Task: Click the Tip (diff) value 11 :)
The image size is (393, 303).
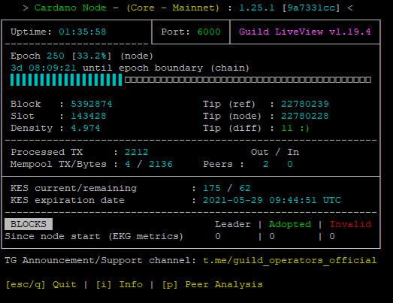Action: [295, 128]
